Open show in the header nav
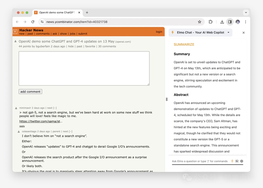263x188 pixels. [x=63, y=34]
